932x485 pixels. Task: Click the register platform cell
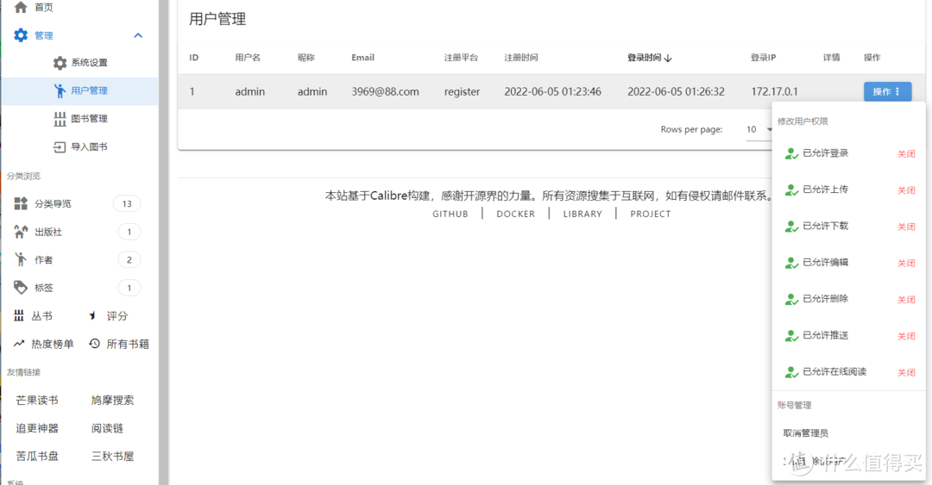[462, 91]
